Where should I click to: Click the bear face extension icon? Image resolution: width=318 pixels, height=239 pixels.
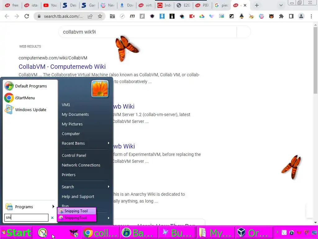pyautogui.click(x=271, y=16)
